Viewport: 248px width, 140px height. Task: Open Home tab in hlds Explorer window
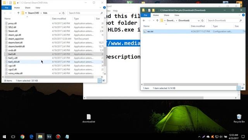point(17,8)
